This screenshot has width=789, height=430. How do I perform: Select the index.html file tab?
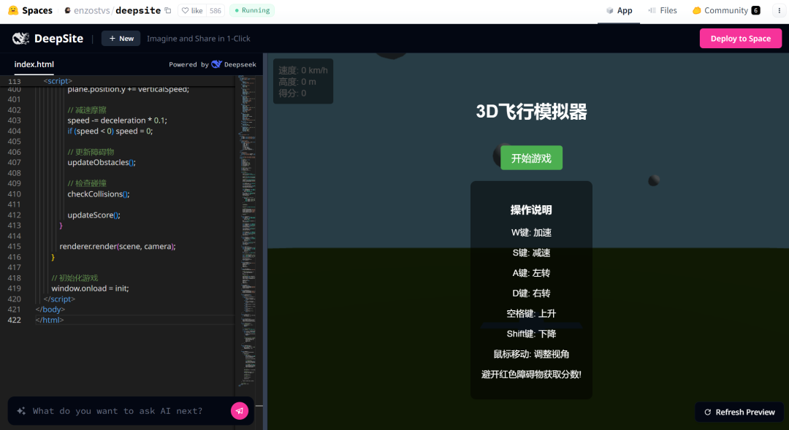(34, 64)
